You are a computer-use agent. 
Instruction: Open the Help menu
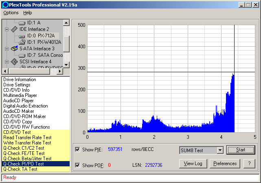[x=27, y=13]
